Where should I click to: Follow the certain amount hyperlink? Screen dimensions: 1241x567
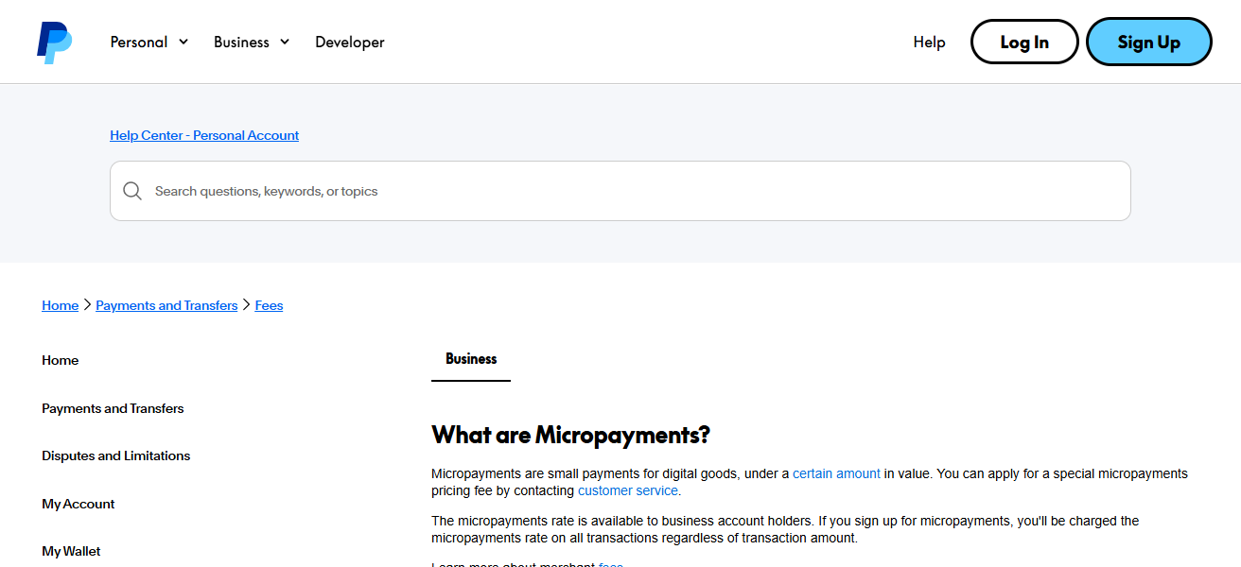click(836, 472)
